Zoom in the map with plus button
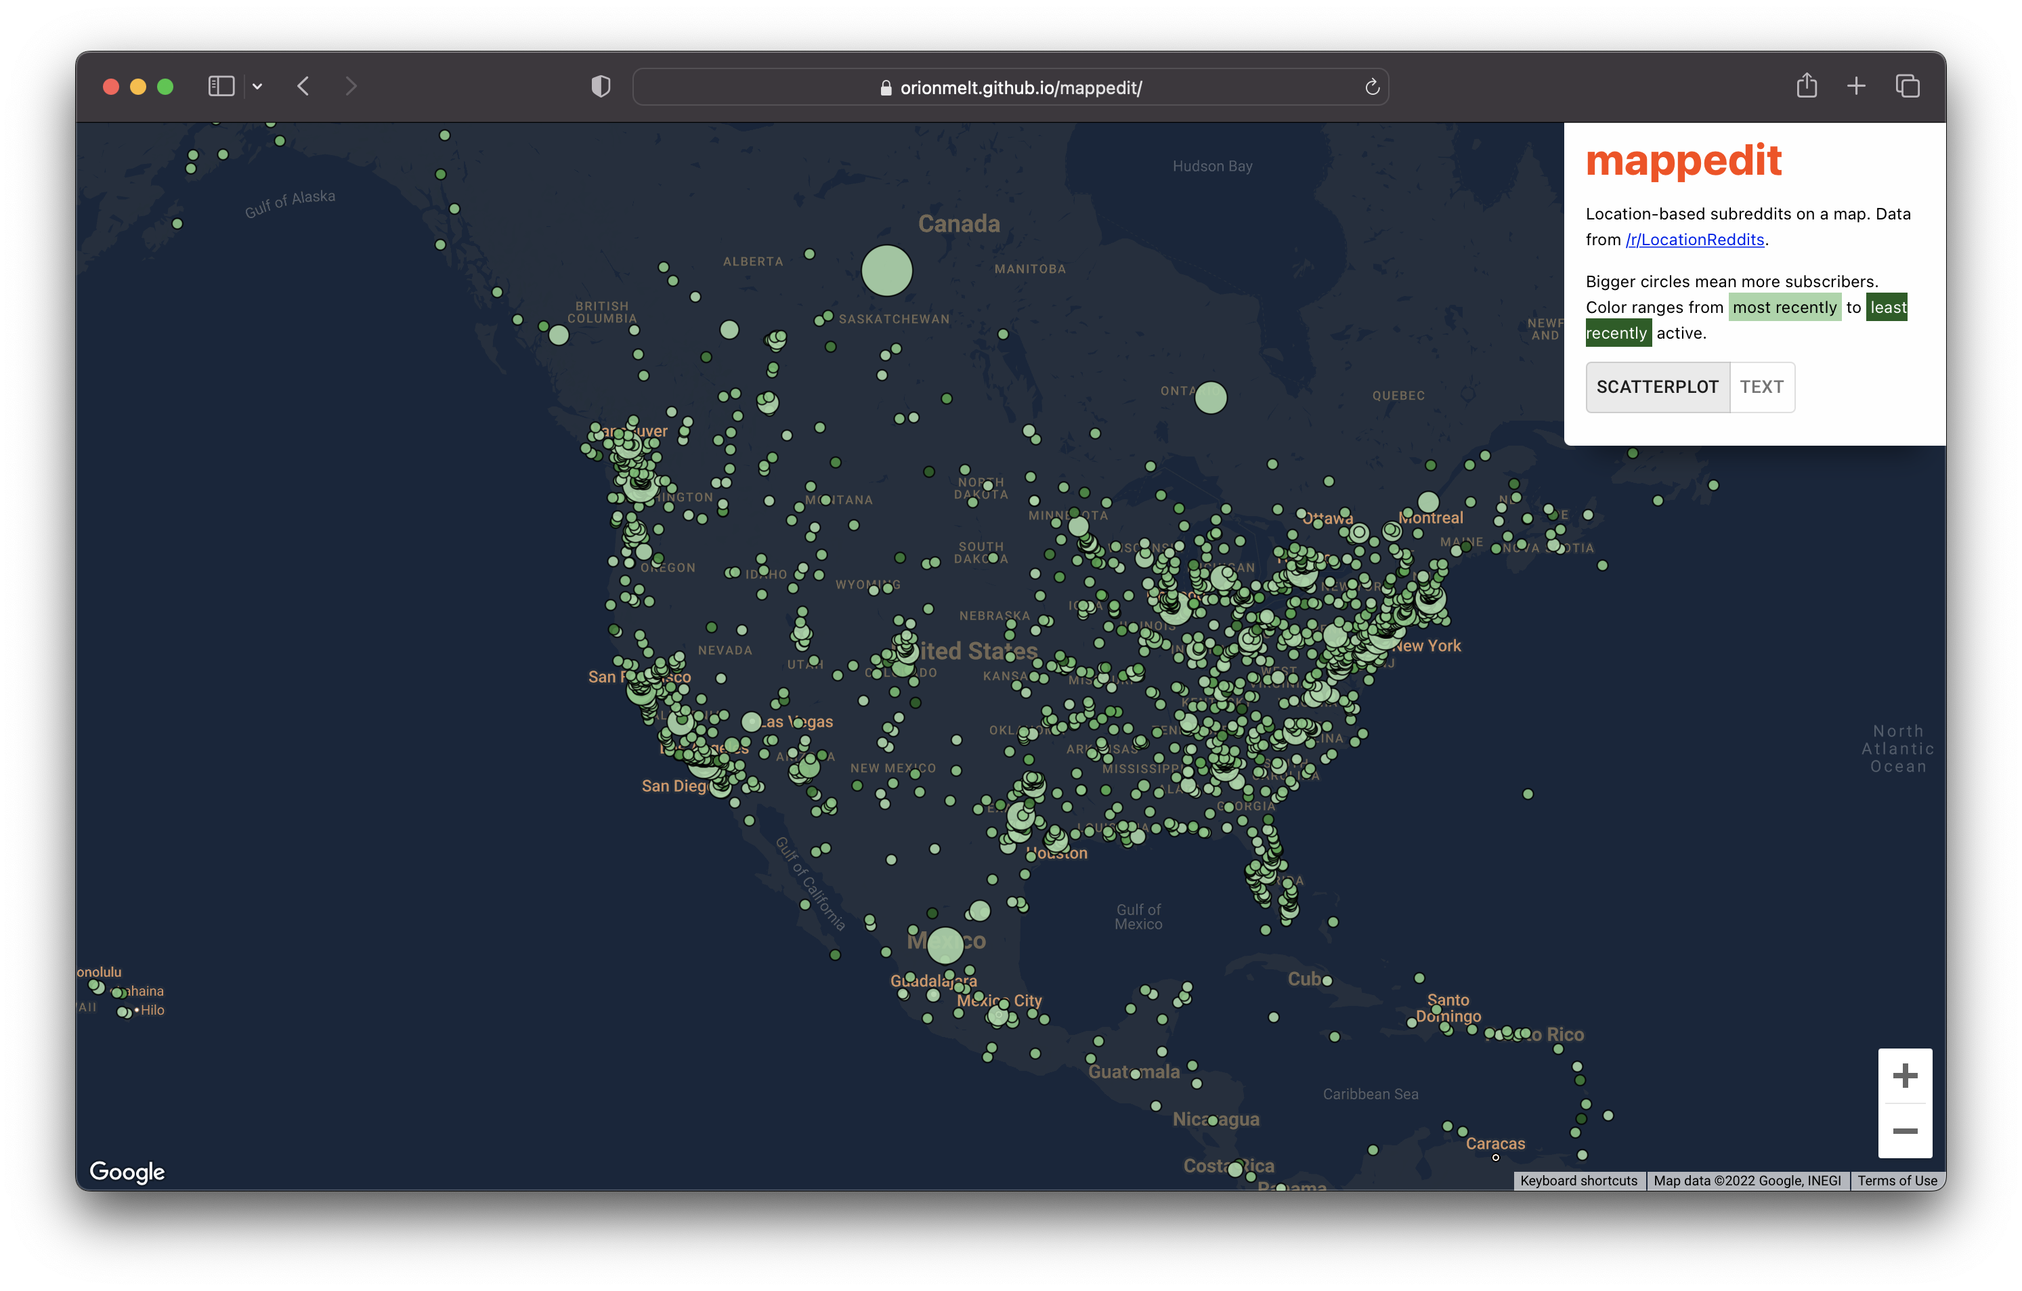Image resolution: width=2022 pixels, height=1291 pixels. (1904, 1075)
